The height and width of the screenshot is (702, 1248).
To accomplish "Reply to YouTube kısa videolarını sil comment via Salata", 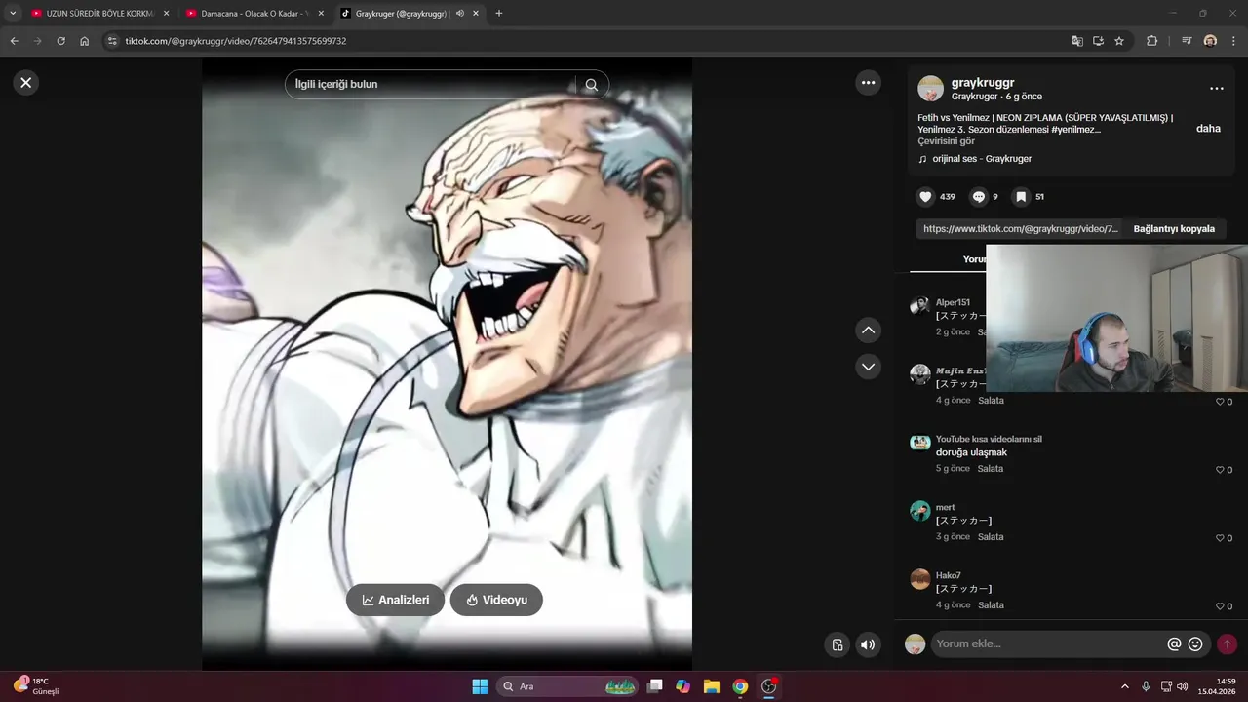I will click(991, 469).
